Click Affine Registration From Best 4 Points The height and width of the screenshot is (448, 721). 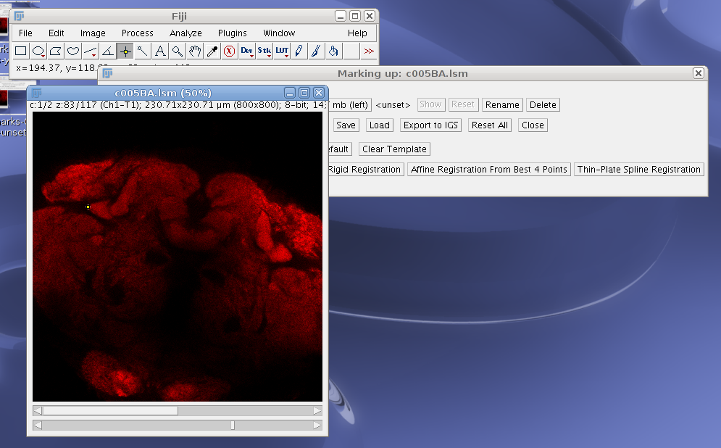click(489, 169)
